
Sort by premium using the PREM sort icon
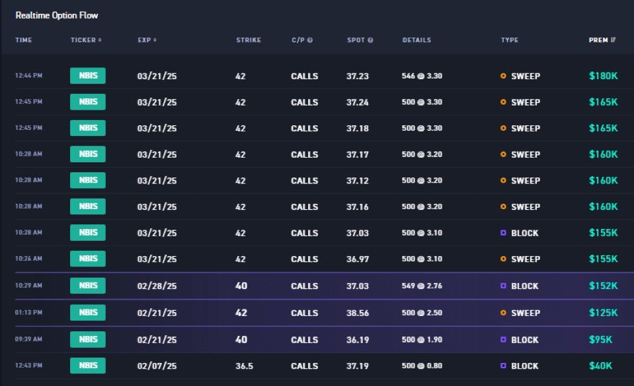614,40
